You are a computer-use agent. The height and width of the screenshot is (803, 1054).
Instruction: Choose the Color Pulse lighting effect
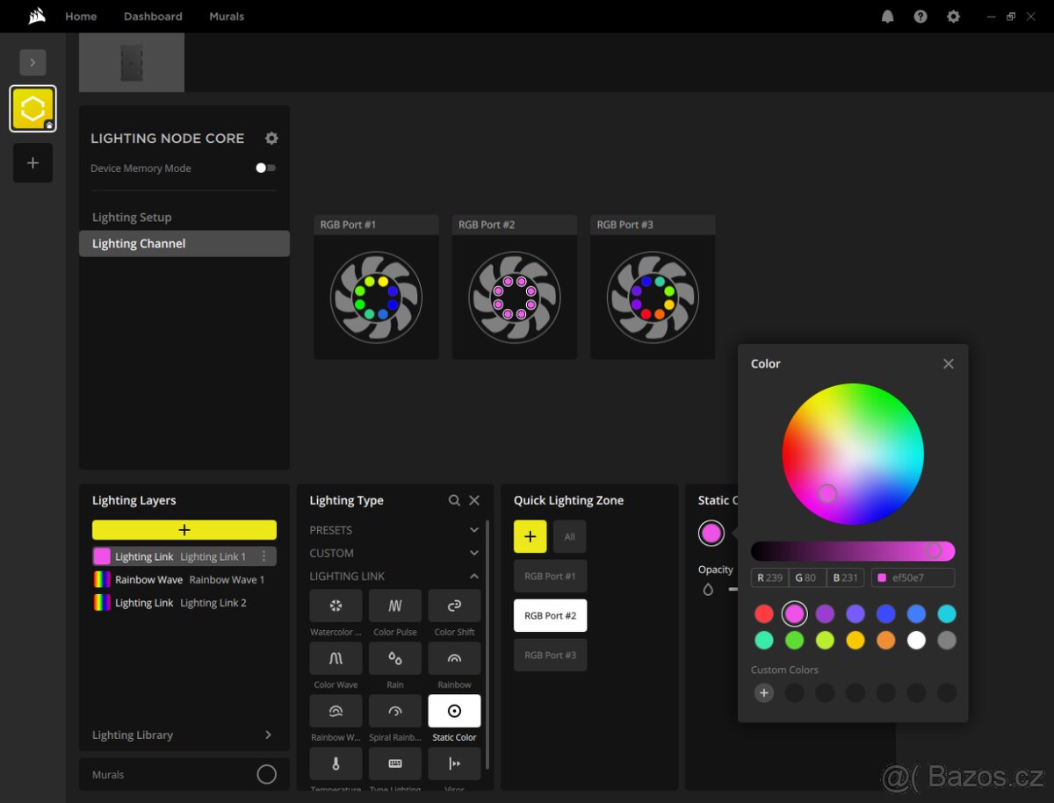tap(395, 606)
